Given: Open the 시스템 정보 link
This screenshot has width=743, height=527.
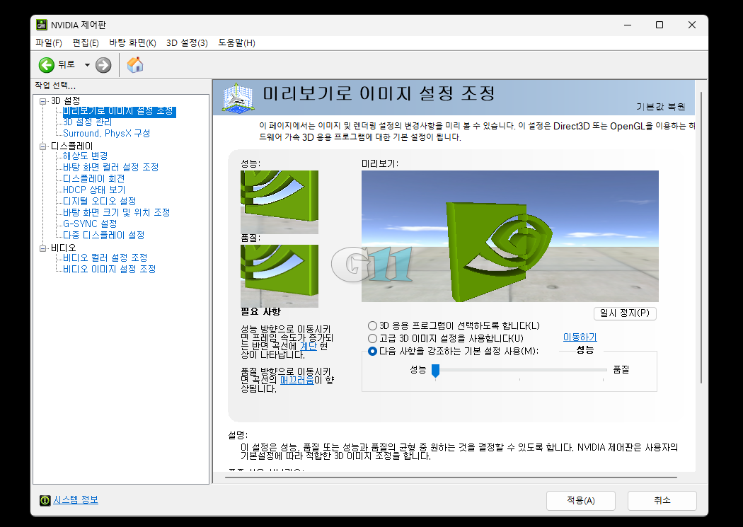Looking at the screenshot, I should pyautogui.click(x=76, y=500).
